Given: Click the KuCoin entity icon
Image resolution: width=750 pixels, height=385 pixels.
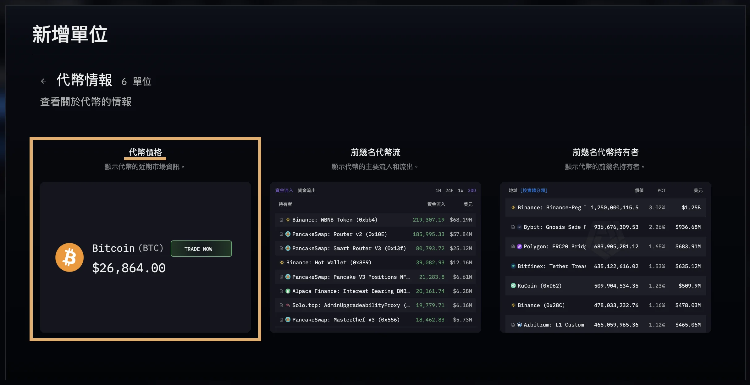Looking at the screenshot, I should [x=513, y=286].
